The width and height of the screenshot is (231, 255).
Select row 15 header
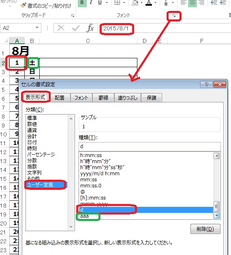(x=4, y=179)
